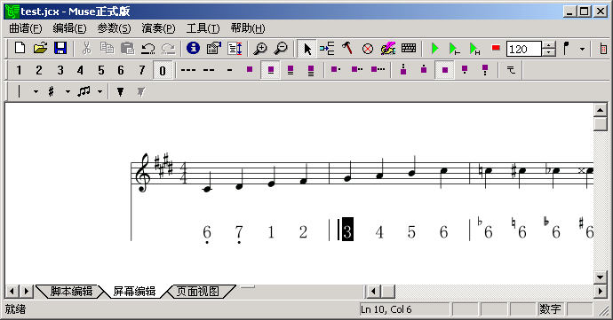Start playback with the green play button
The image size is (613, 320).
(x=434, y=49)
